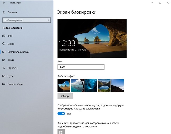Image resolution: width=171 pixels, height=134 pixels.
Task: Open Панель задач settings page
Action: click(x=15, y=84)
